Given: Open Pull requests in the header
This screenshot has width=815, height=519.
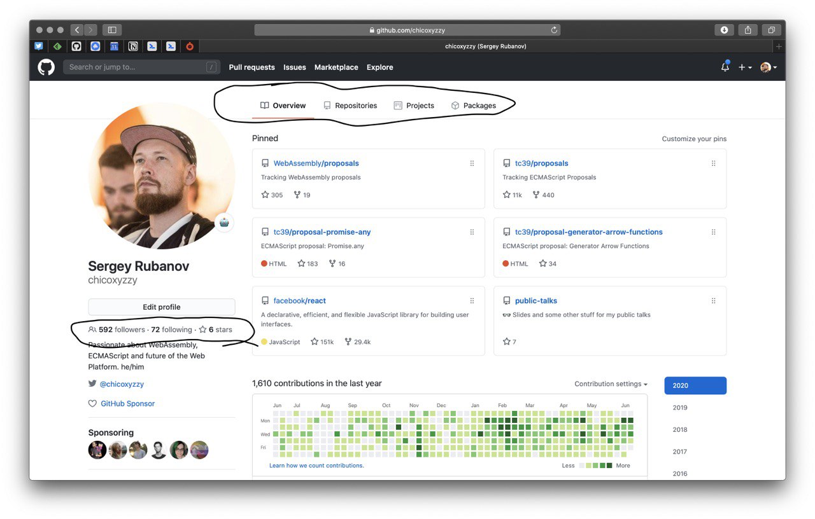Looking at the screenshot, I should 252,67.
